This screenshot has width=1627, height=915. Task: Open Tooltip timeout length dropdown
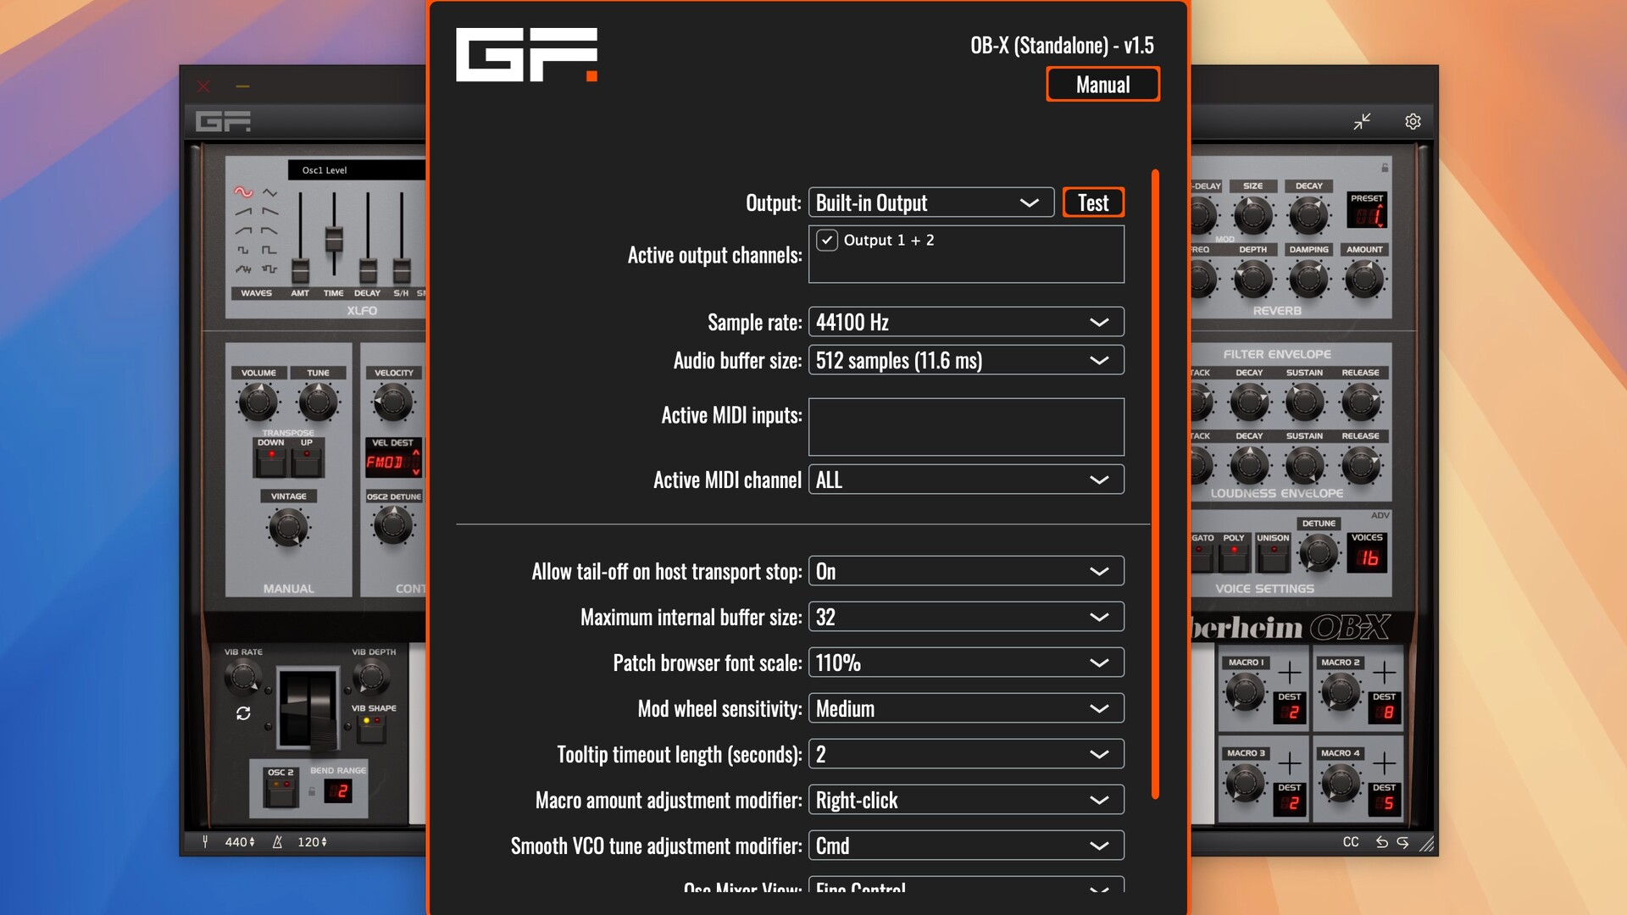pos(966,754)
